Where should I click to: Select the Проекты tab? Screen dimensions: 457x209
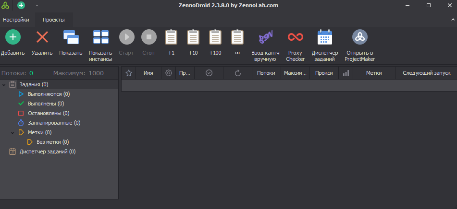[54, 20]
